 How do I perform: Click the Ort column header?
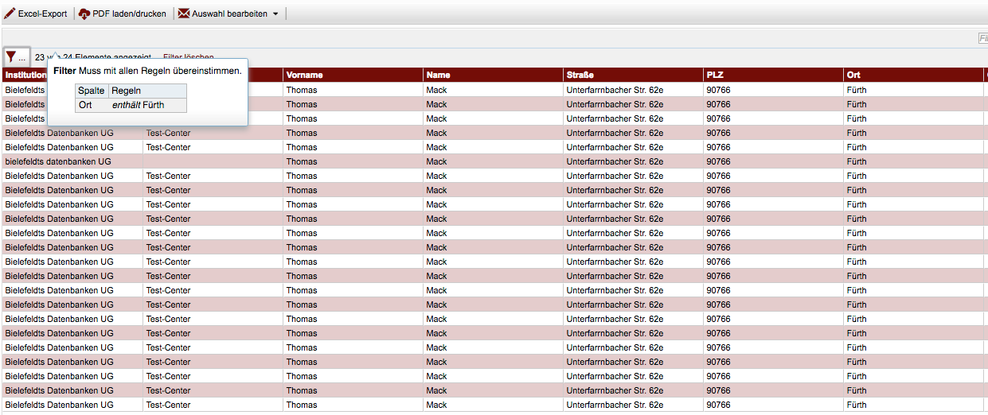click(853, 75)
